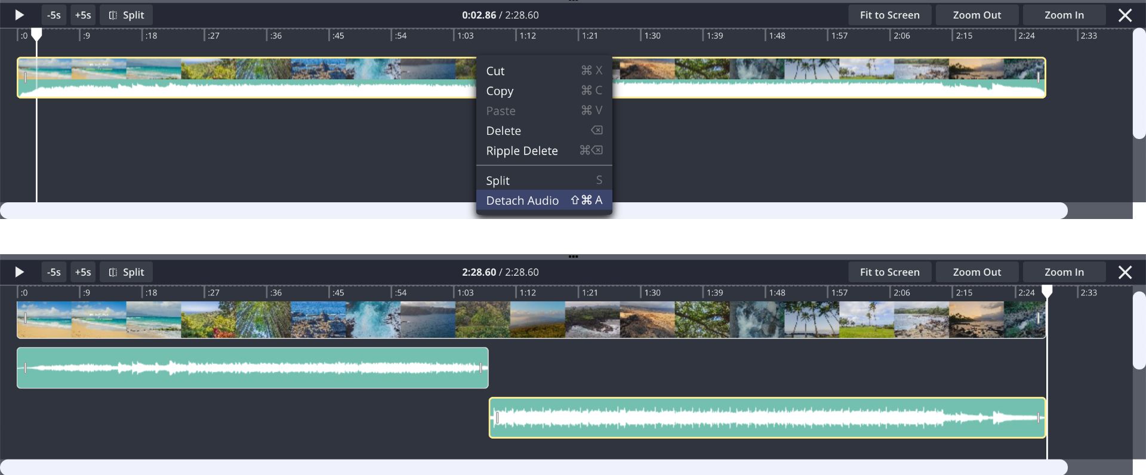This screenshot has width=1146, height=475.
Task: Skip forward 5s in upper timeline
Action: pos(83,16)
